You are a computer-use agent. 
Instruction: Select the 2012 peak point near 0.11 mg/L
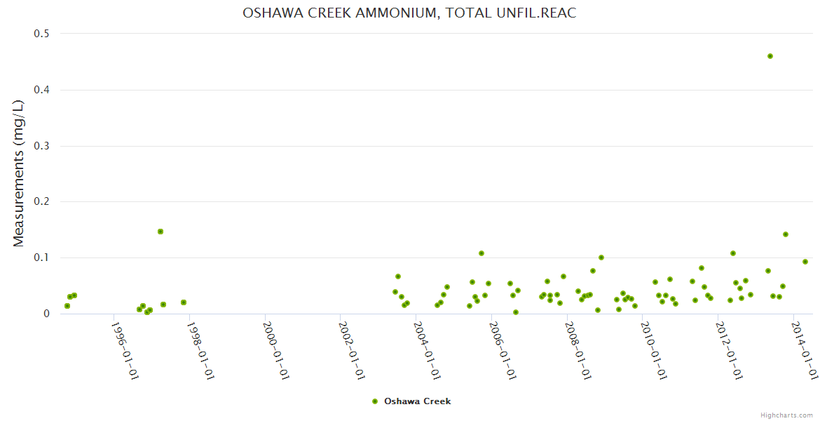pyautogui.click(x=733, y=253)
